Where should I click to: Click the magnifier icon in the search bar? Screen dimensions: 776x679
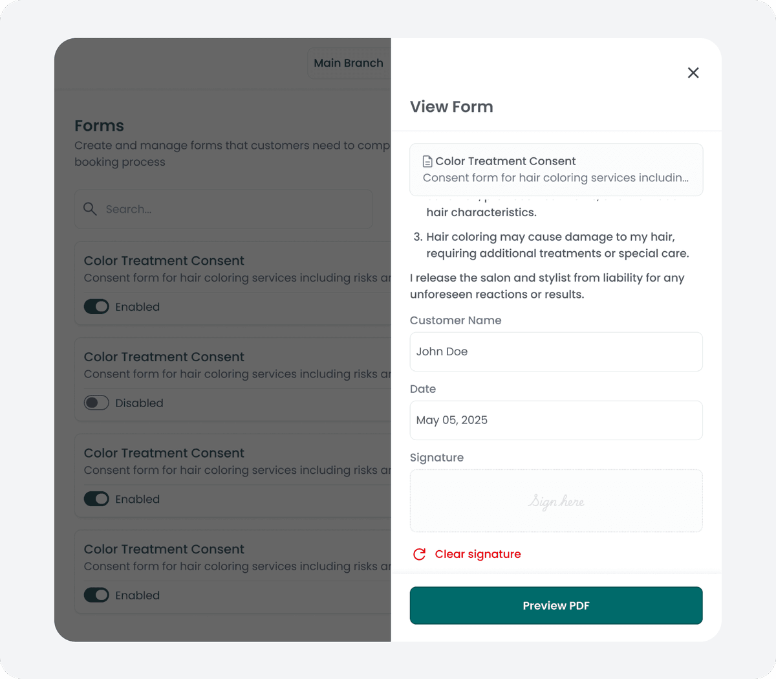(x=90, y=209)
